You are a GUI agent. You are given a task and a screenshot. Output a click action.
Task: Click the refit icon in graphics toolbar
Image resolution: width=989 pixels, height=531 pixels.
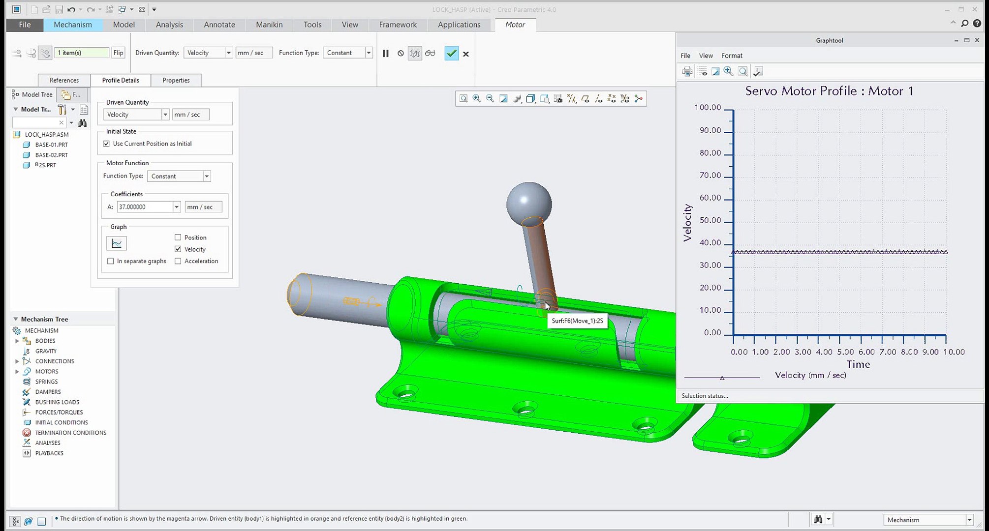[464, 99]
